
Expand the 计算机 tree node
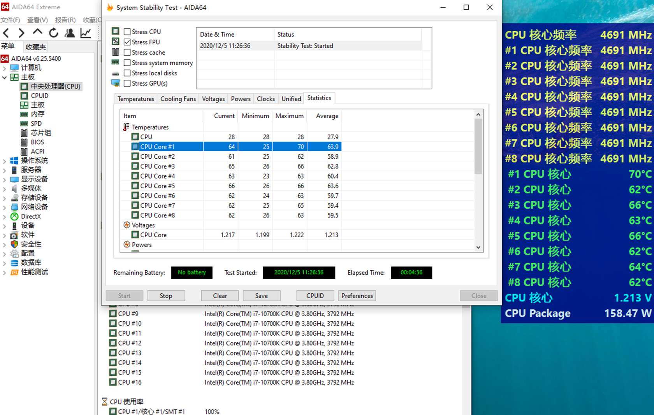[x=4, y=68]
